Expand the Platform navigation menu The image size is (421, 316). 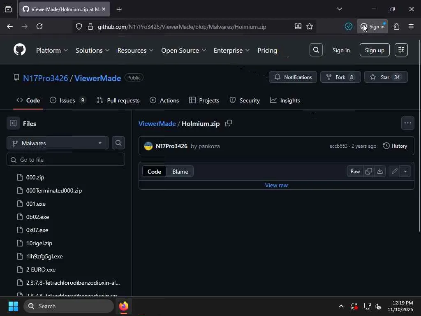pyautogui.click(x=52, y=50)
